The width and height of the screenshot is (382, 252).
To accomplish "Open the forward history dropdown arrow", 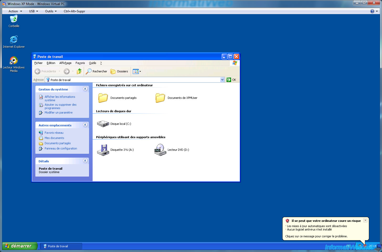I will point(73,71).
